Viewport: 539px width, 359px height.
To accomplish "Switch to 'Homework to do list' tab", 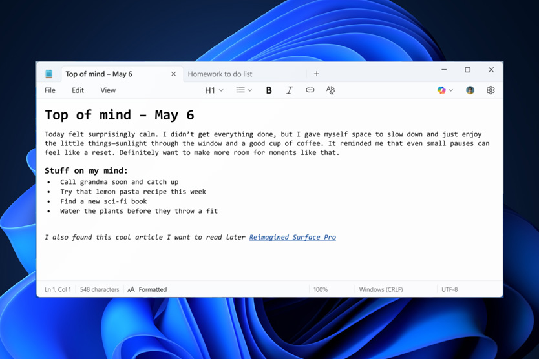I will tap(220, 74).
